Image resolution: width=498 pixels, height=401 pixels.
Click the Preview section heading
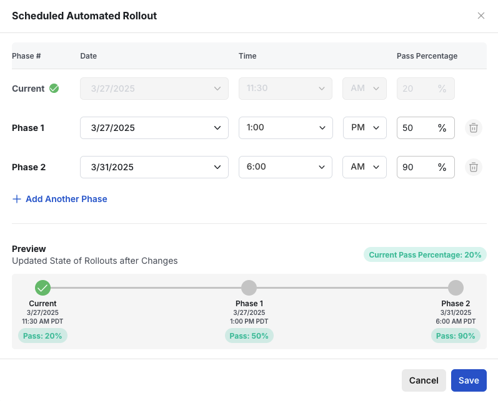click(29, 249)
